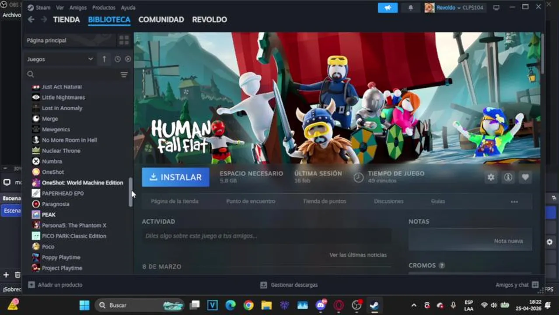Image resolution: width=559 pixels, height=315 pixels.
Task: Open the REVOLDO profile tab
Action: (x=210, y=20)
